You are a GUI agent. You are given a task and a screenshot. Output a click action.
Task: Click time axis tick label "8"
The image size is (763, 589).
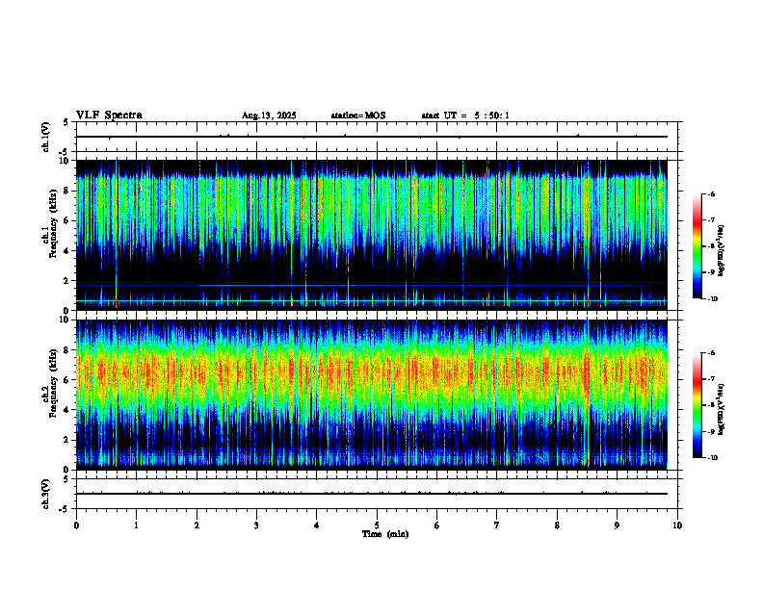tap(557, 525)
